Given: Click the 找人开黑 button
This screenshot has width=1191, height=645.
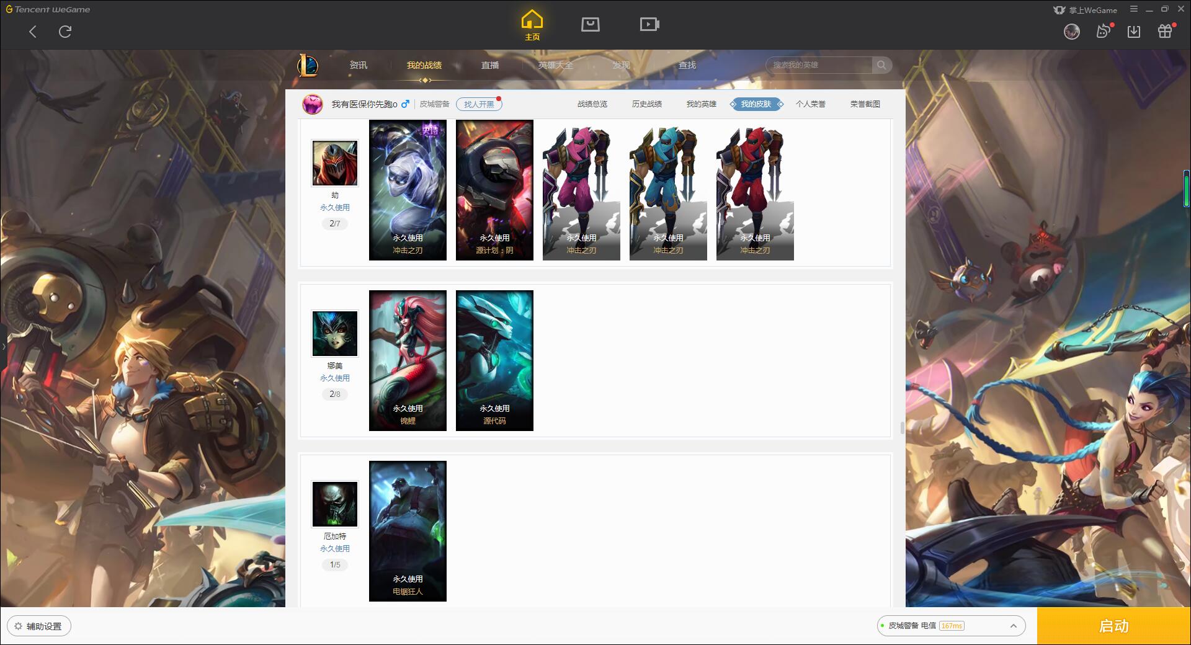Looking at the screenshot, I should 479,104.
